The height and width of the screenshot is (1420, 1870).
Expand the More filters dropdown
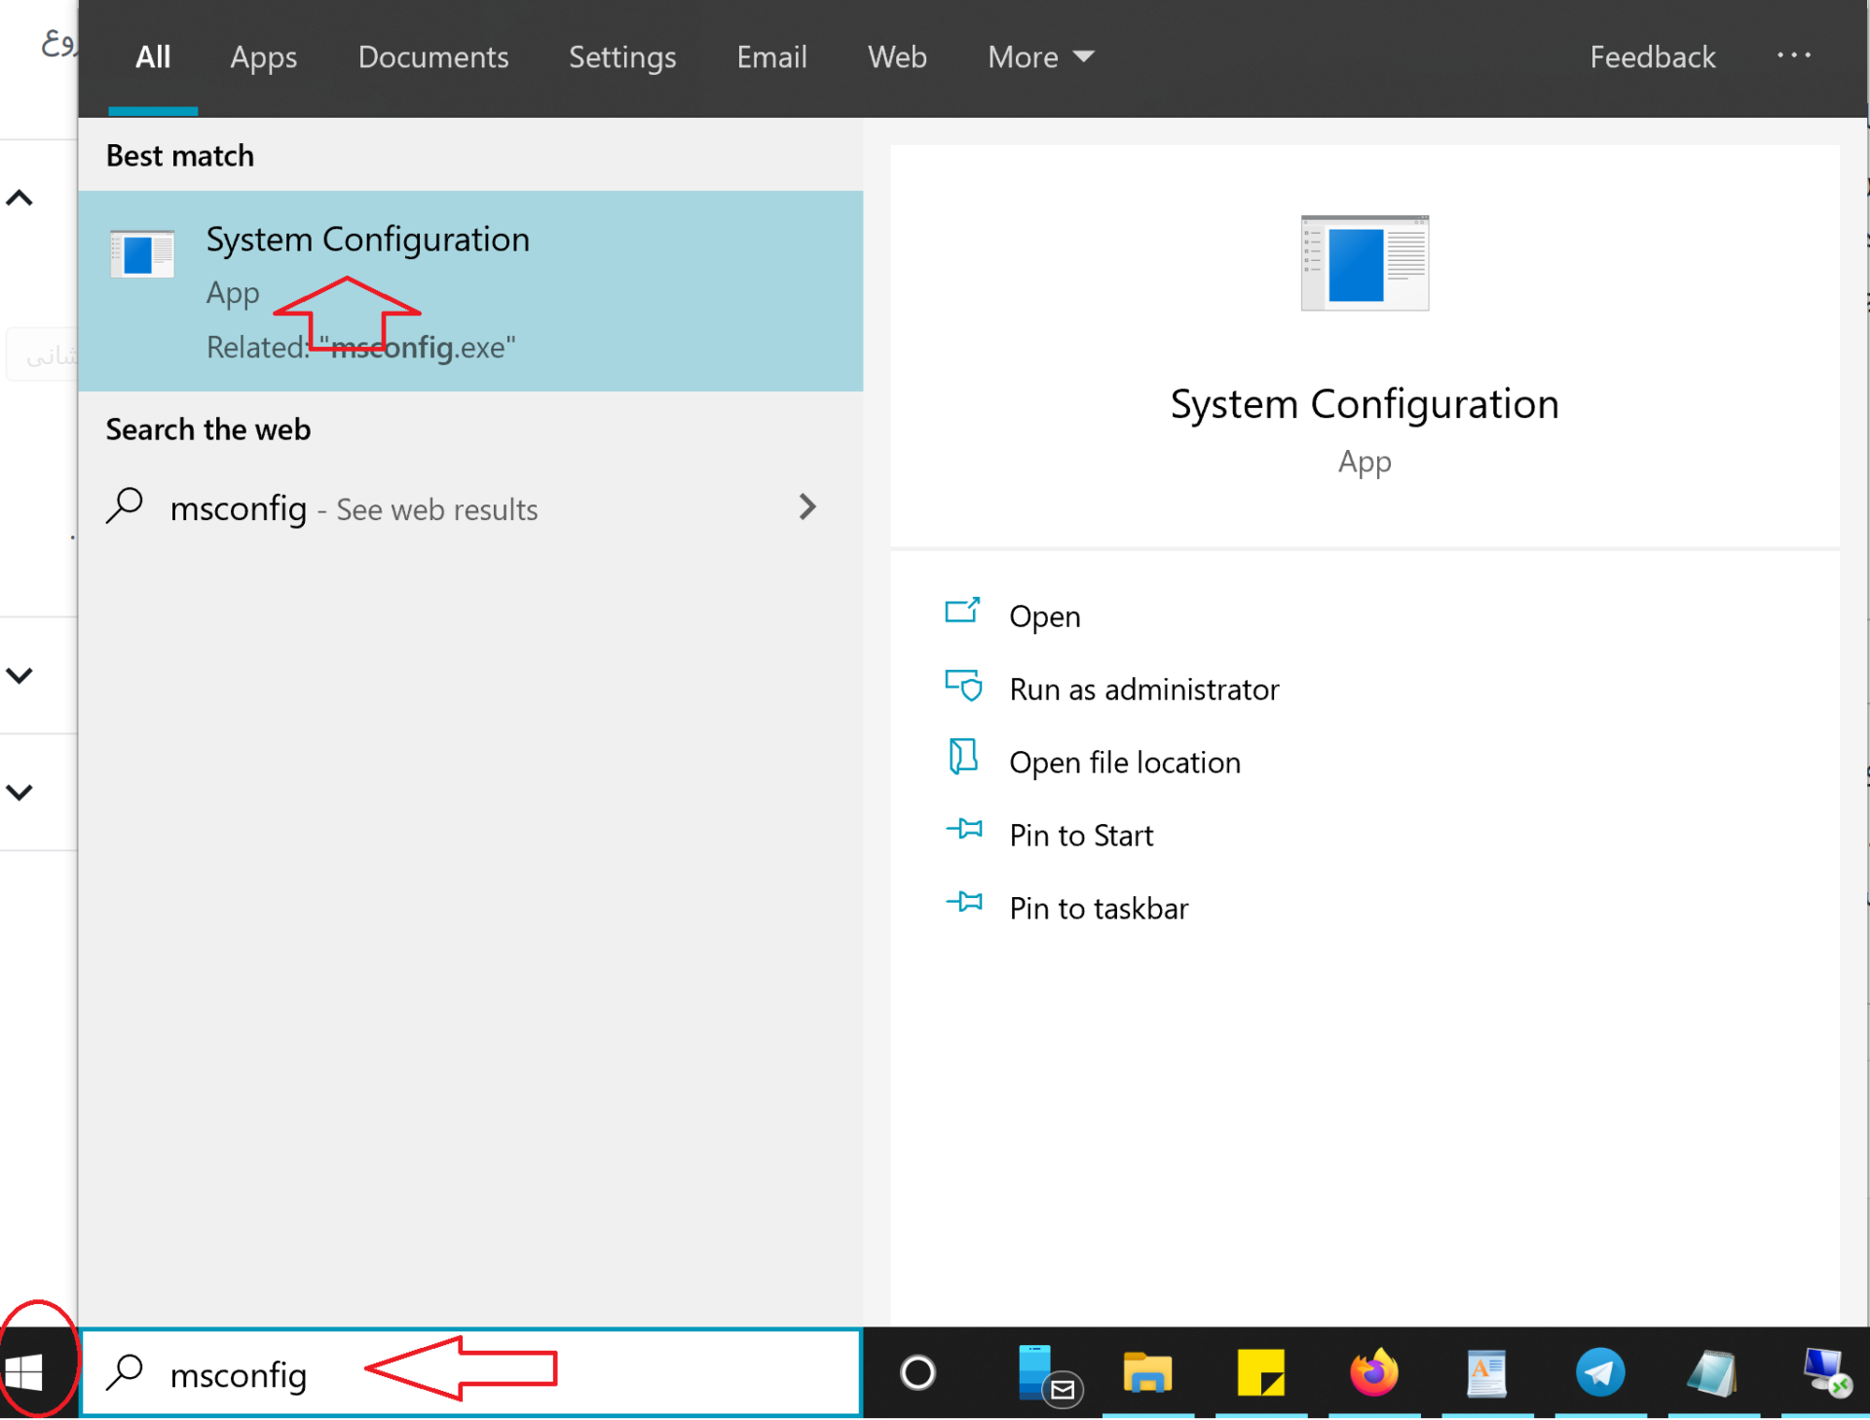[1041, 57]
